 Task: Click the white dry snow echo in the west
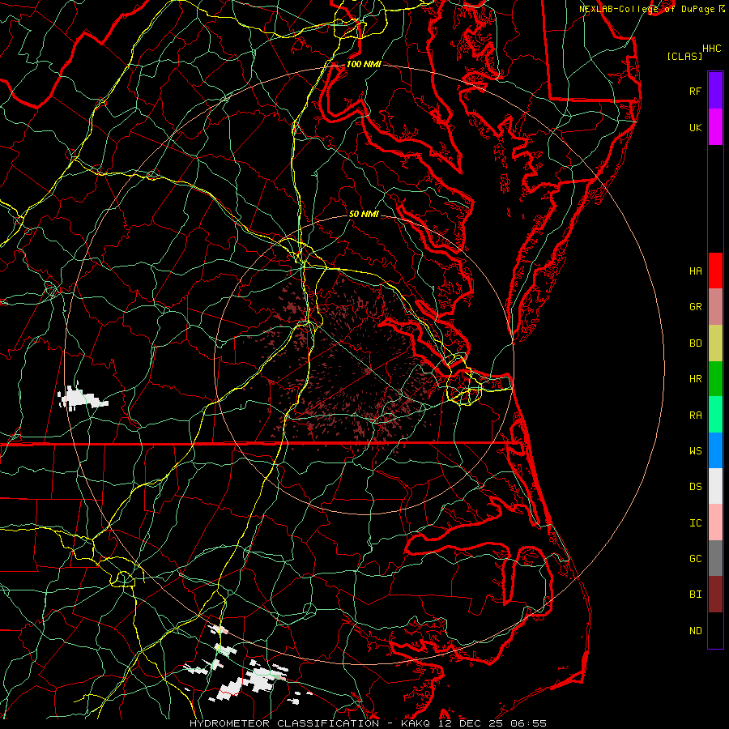(x=81, y=399)
